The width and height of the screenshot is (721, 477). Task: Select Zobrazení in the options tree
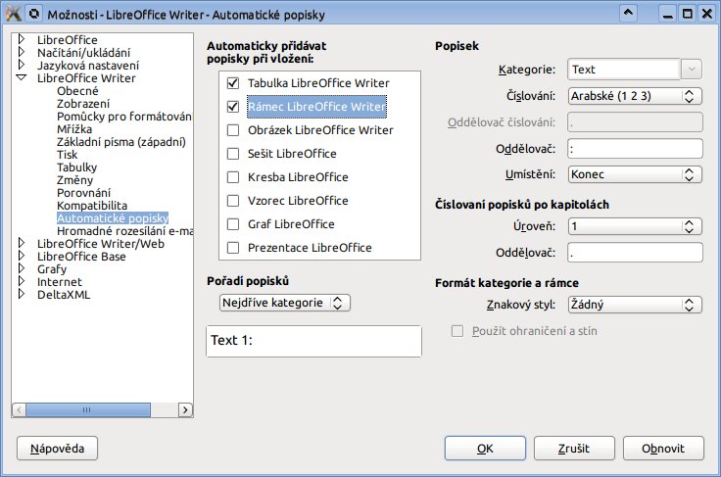(83, 104)
